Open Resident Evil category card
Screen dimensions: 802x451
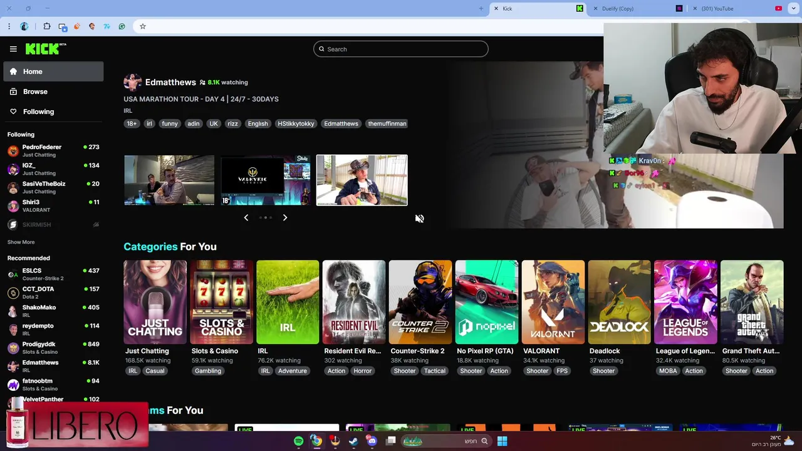click(x=354, y=302)
